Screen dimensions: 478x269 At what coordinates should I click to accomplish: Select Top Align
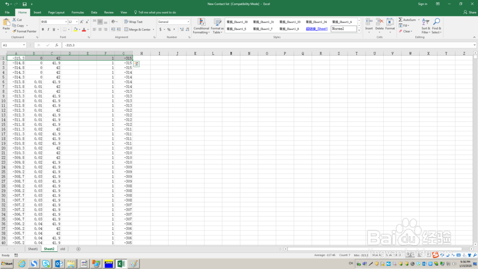tap(95, 22)
